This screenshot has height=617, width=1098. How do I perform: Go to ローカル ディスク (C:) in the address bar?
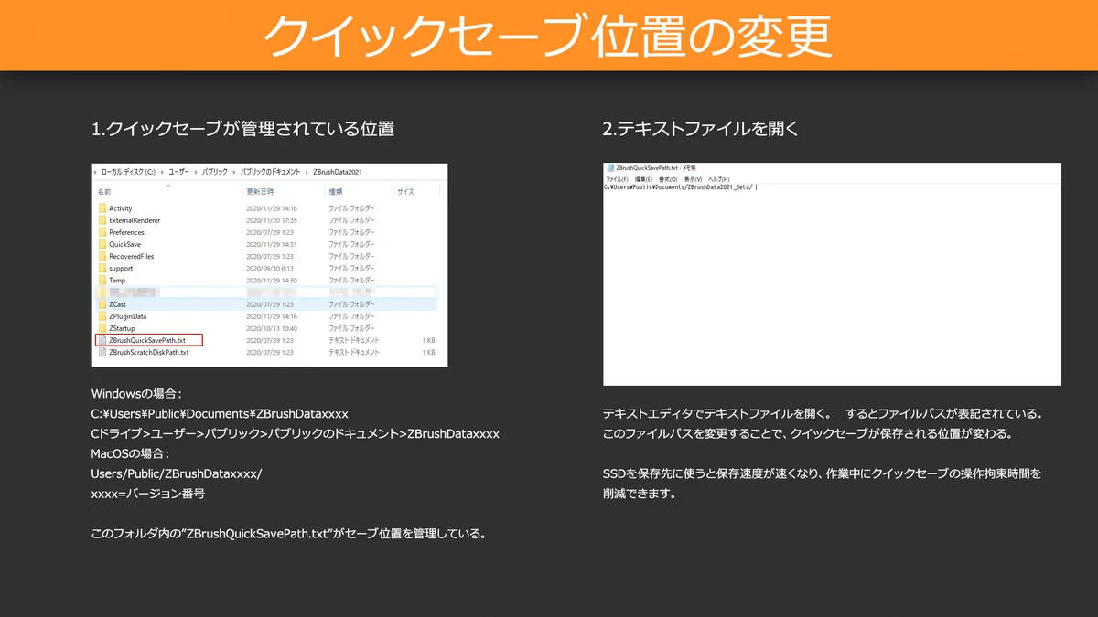click(128, 172)
